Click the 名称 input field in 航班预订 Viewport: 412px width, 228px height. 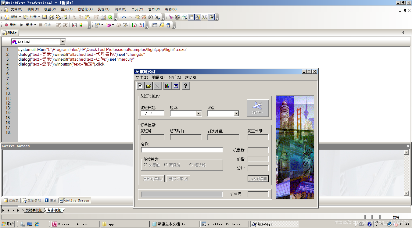[182, 150]
